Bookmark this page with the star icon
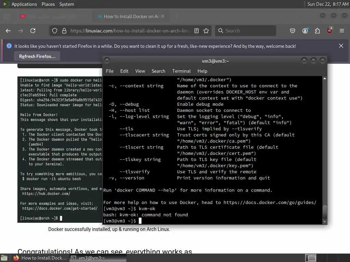Viewport: 350px width, 262px height. 206,31
